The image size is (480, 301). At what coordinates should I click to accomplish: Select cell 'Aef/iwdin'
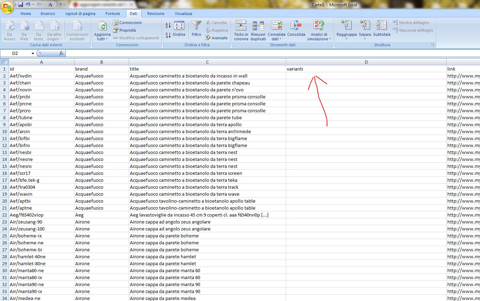(x=41, y=76)
